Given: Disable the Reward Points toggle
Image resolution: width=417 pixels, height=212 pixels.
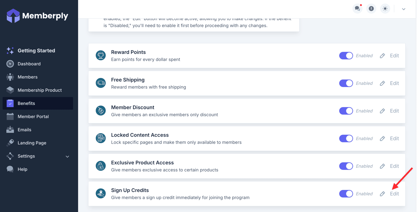Looking at the screenshot, I should click(346, 56).
